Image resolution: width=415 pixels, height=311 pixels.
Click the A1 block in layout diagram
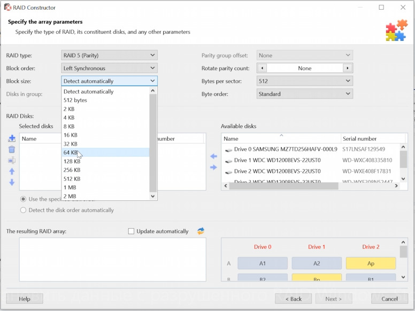(263, 263)
